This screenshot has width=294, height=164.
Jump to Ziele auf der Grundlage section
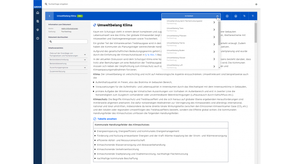[64, 54]
